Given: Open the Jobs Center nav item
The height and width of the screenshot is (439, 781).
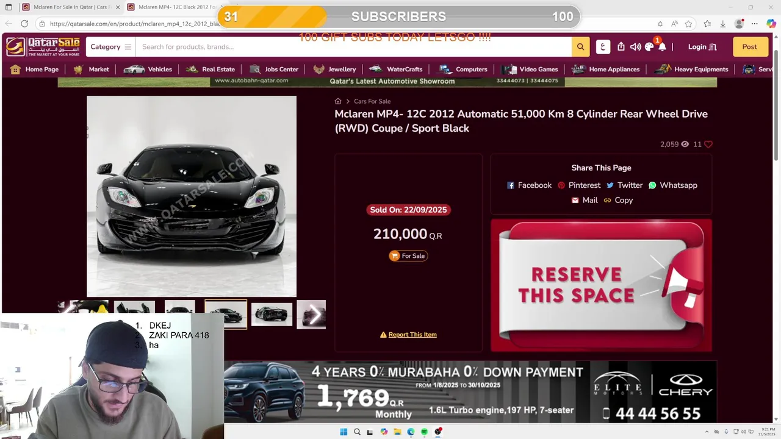Looking at the screenshot, I should pyautogui.click(x=273, y=70).
